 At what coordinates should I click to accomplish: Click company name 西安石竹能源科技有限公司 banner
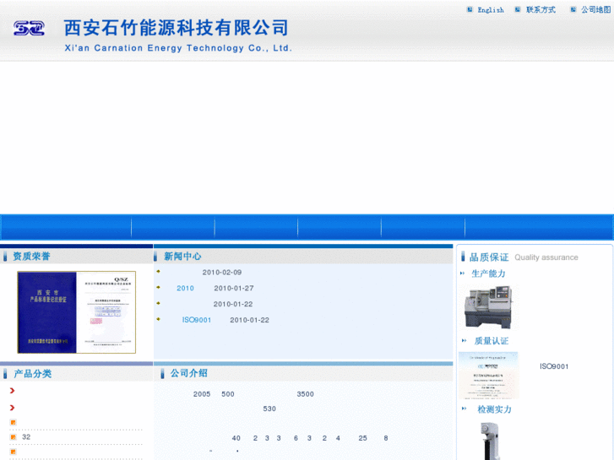point(177,28)
